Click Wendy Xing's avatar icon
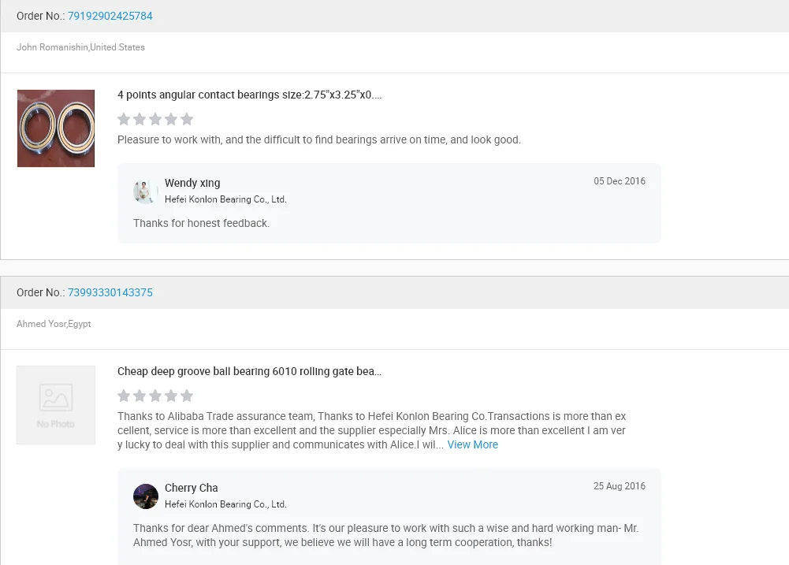The height and width of the screenshot is (565, 789). 146,191
